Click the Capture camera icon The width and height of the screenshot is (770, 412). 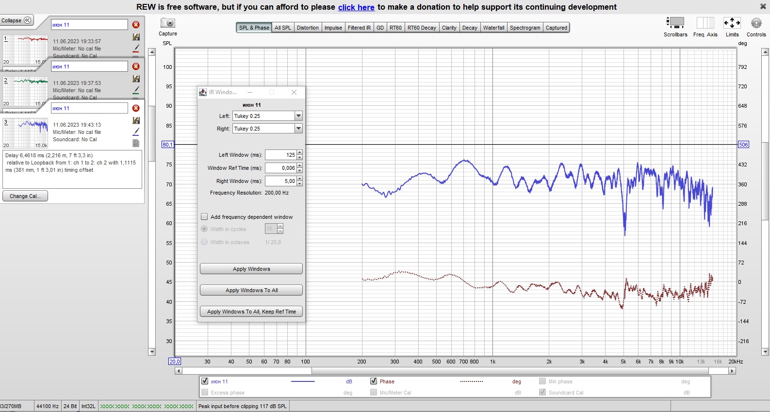click(168, 23)
